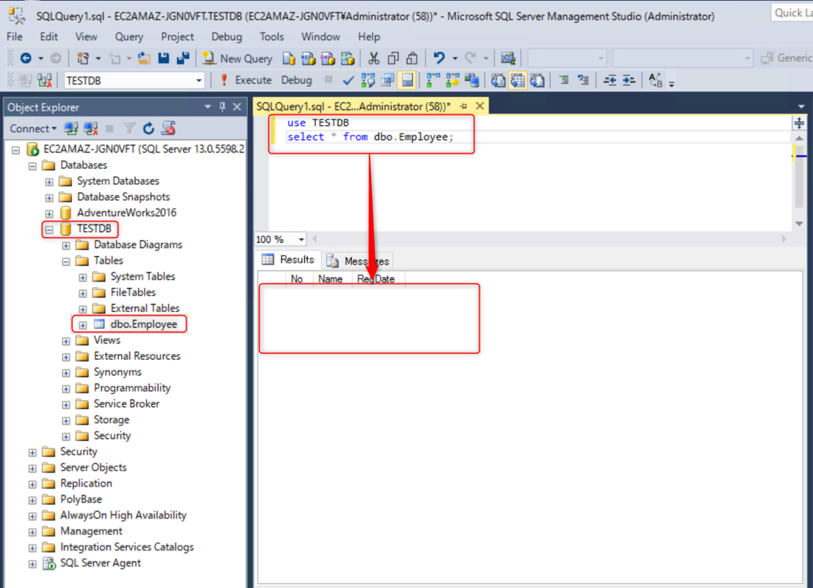Click the blue Parse checkmark icon
Screen dimensions: 813x588
(x=348, y=80)
